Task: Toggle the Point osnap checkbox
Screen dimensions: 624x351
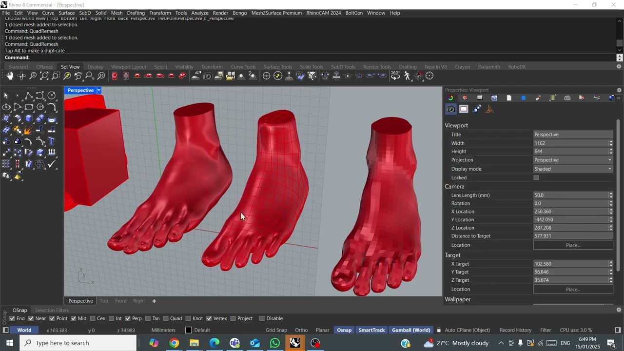Action: point(52,319)
